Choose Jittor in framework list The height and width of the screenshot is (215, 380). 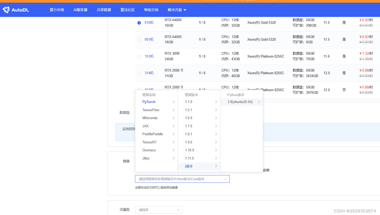pos(156,158)
